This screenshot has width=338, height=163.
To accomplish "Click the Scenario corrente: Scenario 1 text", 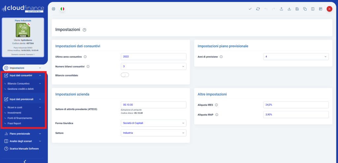I will (x=23, y=54).
